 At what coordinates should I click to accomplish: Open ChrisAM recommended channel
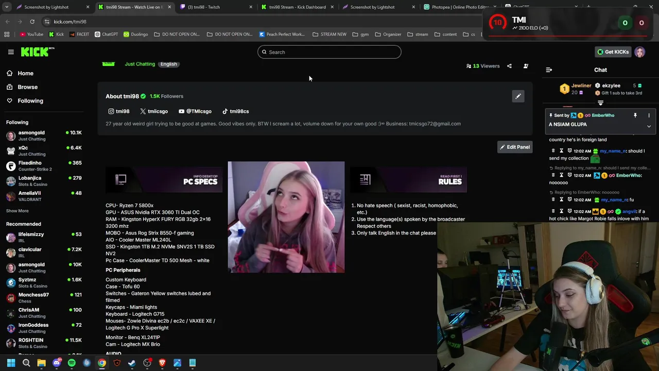pos(44,313)
